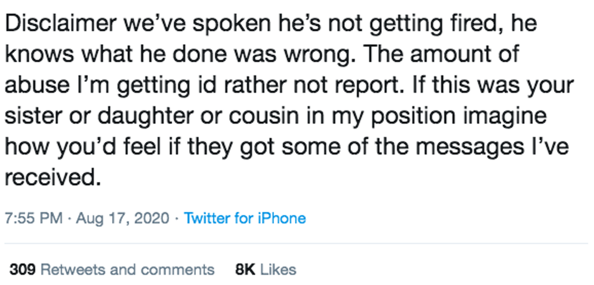Image resolution: width=594 pixels, height=285 pixels.
Task: Click the word Disclaimer in the tweet
Action: pos(61,24)
